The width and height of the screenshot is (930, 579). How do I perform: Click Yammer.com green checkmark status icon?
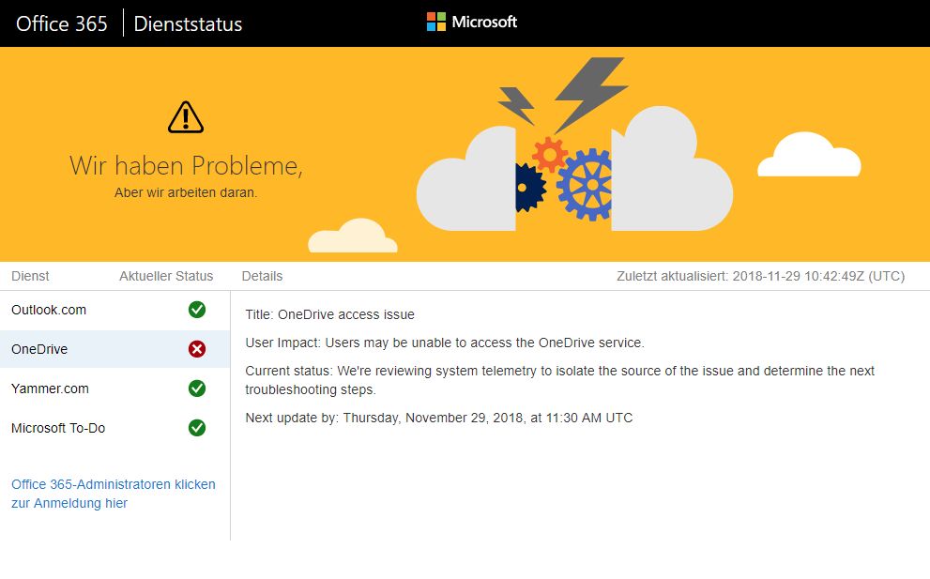(x=197, y=389)
